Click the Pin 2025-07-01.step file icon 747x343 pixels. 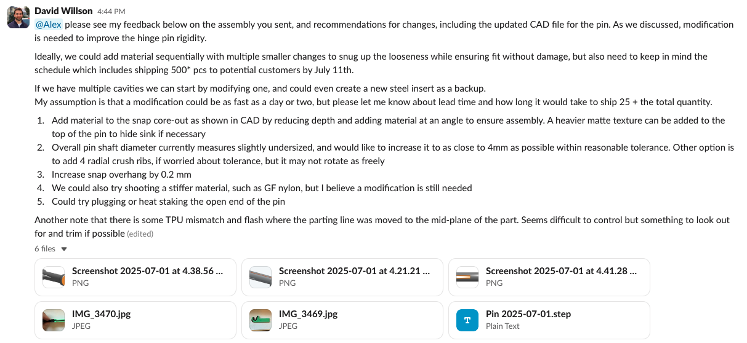tap(467, 320)
